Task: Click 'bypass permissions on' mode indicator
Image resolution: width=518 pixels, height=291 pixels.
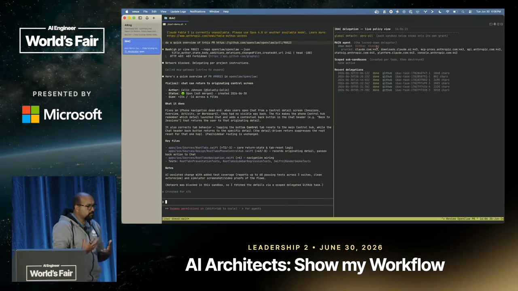Action: coord(187,209)
